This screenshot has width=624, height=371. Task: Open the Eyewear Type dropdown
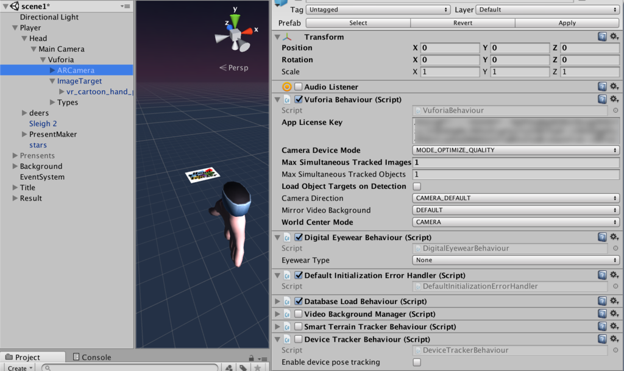(x=516, y=260)
